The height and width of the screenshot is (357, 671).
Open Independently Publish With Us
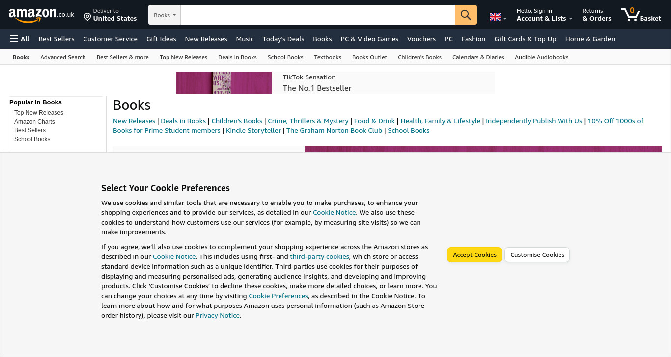point(534,121)
